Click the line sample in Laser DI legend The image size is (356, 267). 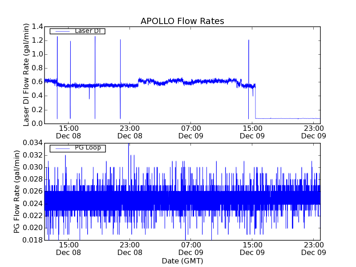[62, 31]
